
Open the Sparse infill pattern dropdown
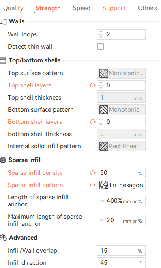click(121, 185)
